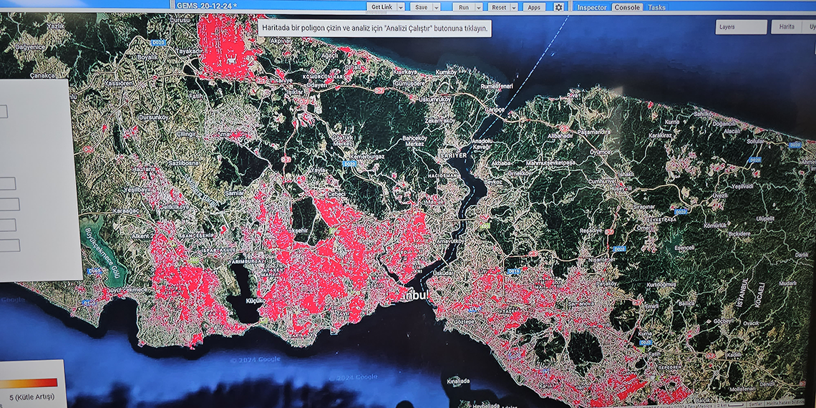This screenshot has height=408, width=816.
Task: Click the red-orange gradient legend bar
Action: click(x=29, y=383)
